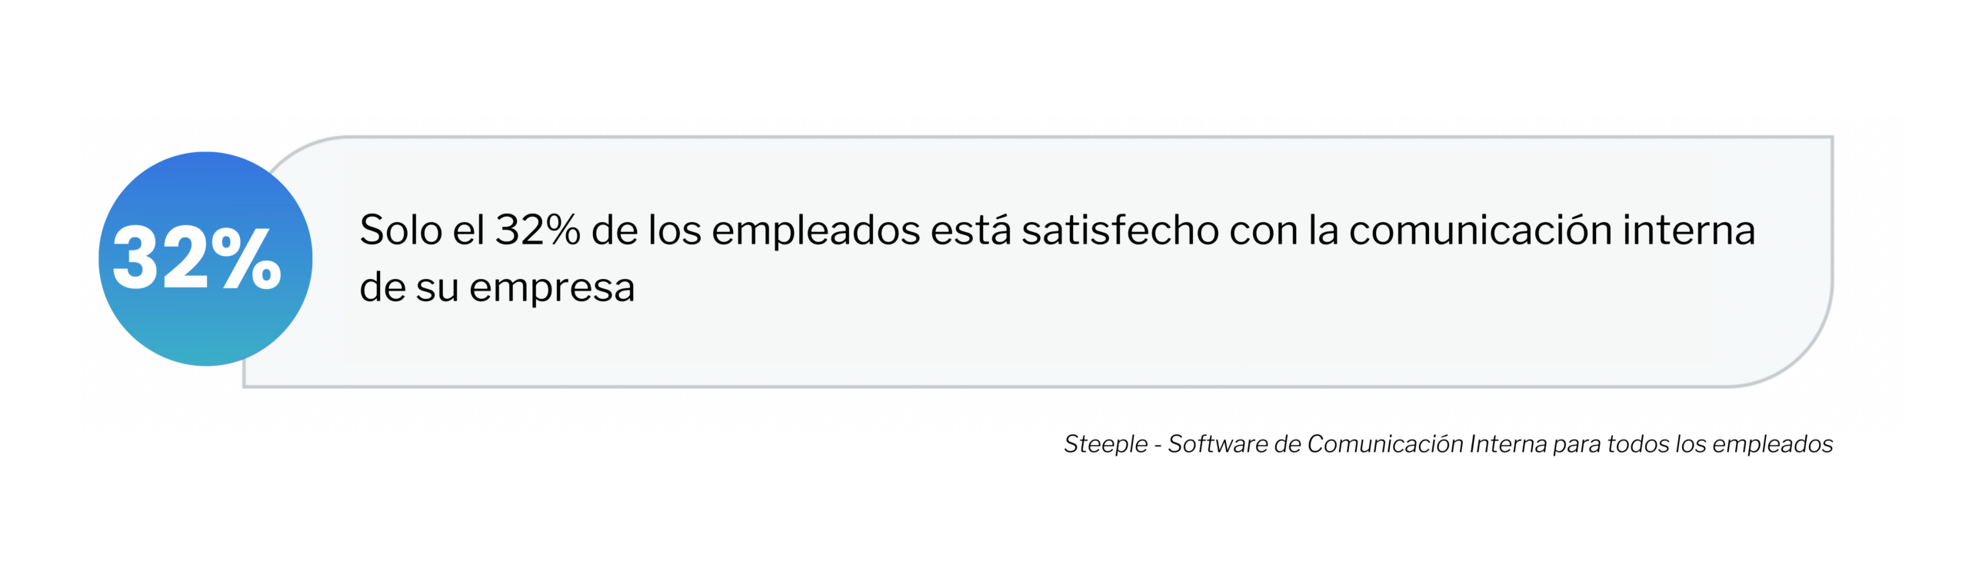Click the blue gradient 32% circle badge

(x=205, y=258)
